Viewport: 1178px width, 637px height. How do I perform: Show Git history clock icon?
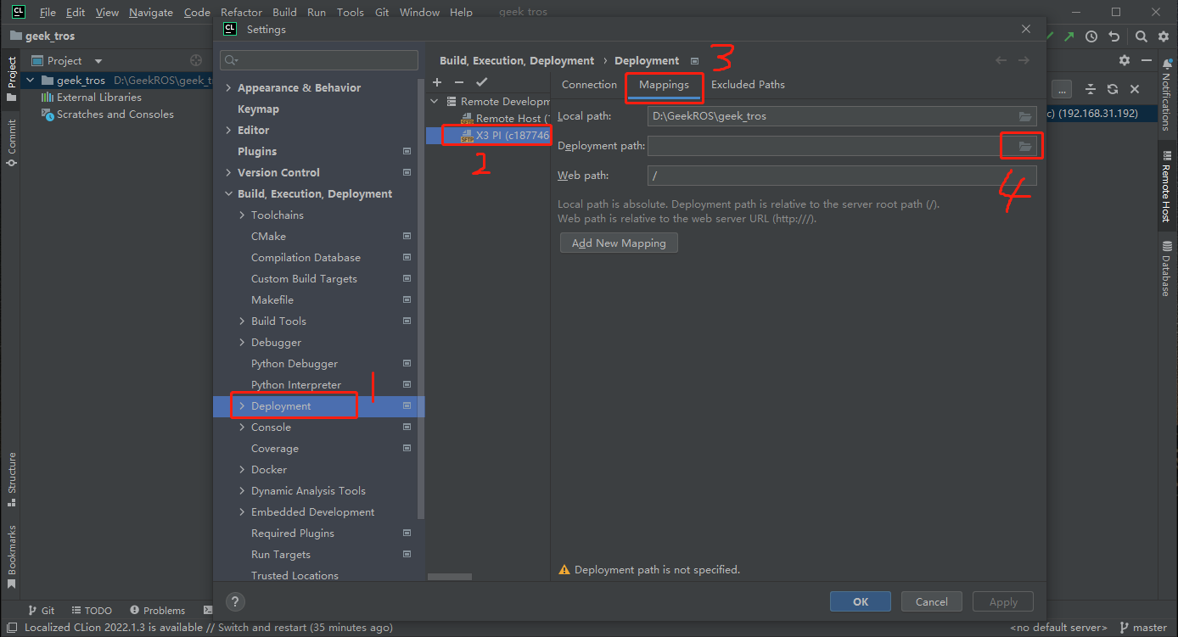1091,36
